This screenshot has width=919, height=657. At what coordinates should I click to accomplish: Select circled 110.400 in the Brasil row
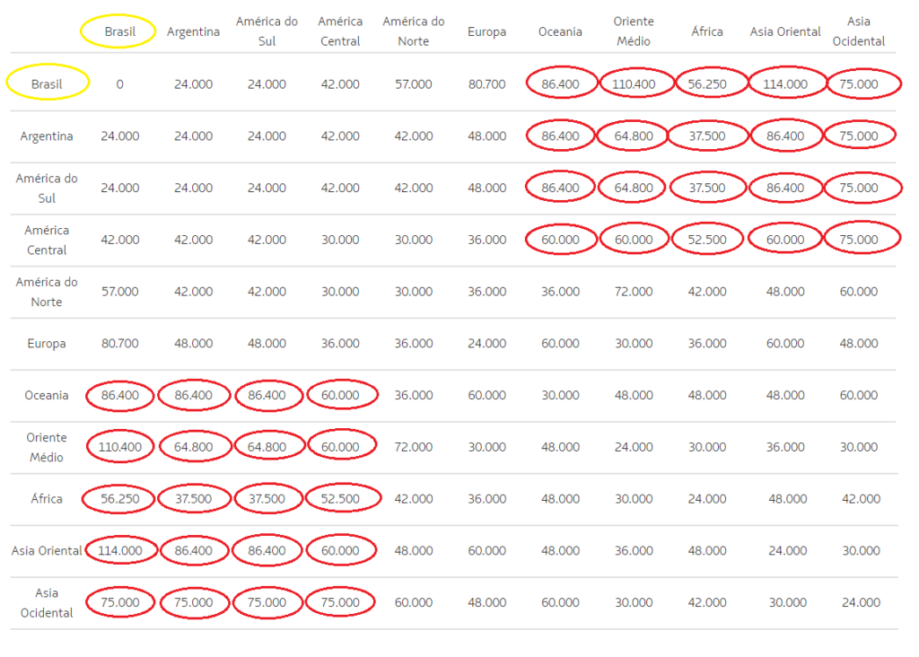pyautogui.click(x=635, y=84)
